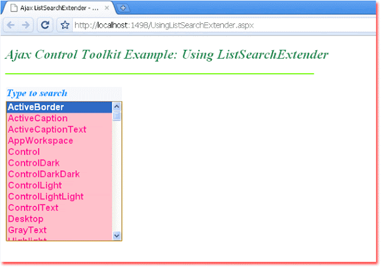Select the Desktop list entry
This screenshot has height=267, width=384.
click(59, 219)
